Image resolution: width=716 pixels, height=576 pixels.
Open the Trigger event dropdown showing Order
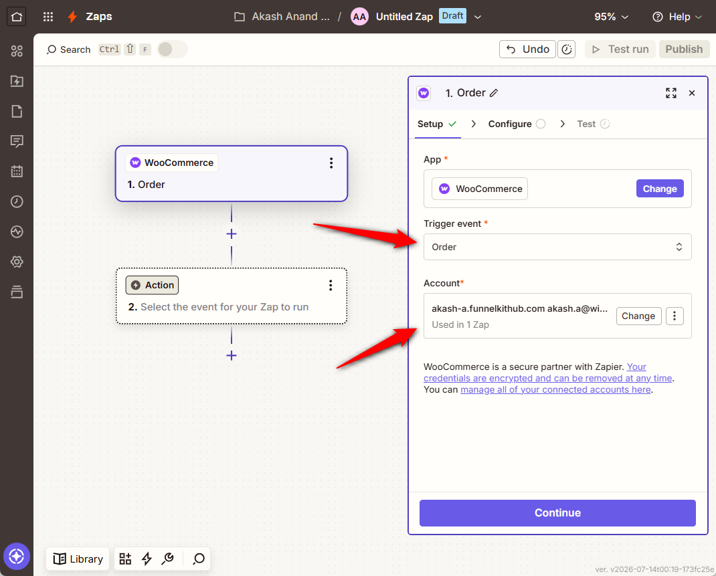click(557, 247)
